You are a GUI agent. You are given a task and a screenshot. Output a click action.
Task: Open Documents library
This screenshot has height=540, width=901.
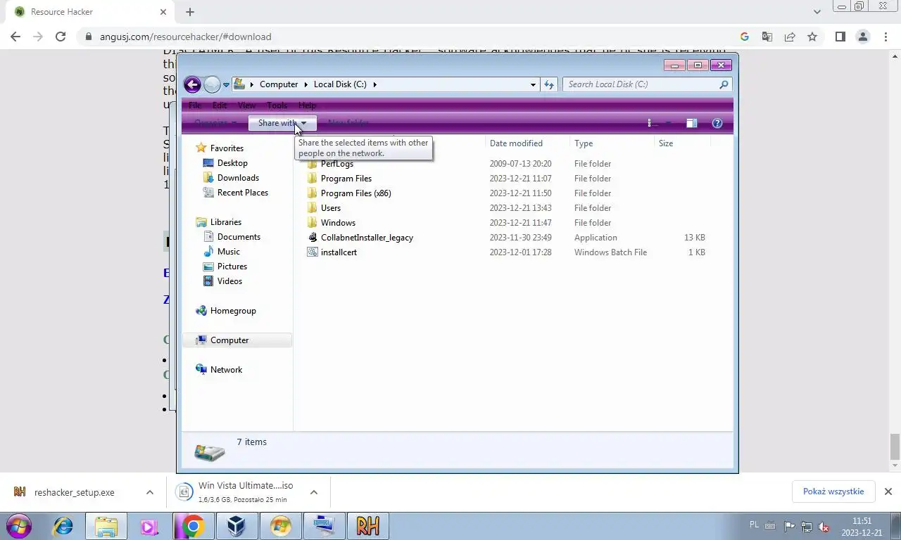pos(239,237)
